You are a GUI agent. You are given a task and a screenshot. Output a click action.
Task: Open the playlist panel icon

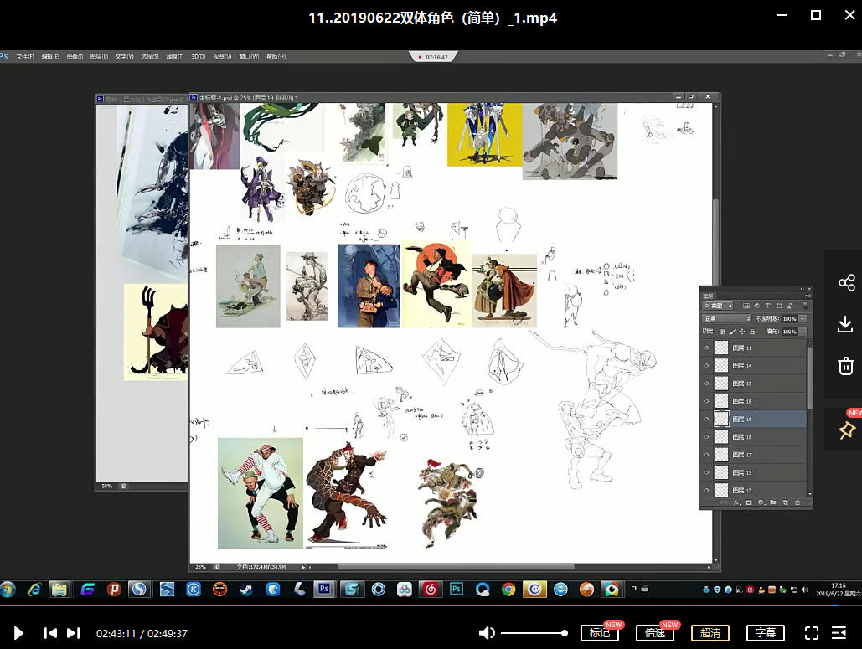tap(839, 633)
